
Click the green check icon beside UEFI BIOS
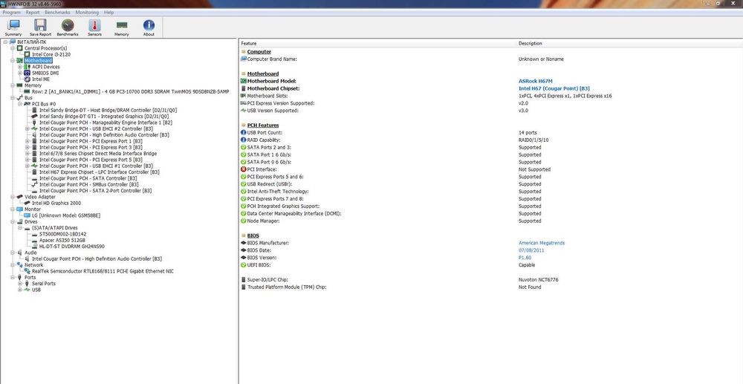tap(244, 264)
